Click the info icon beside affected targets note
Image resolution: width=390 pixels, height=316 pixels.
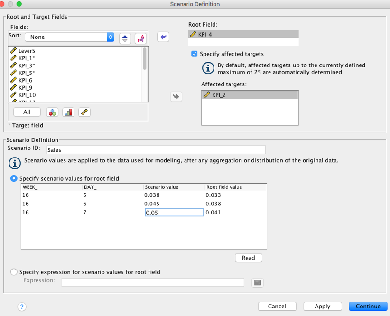click(x=208, y=68)
